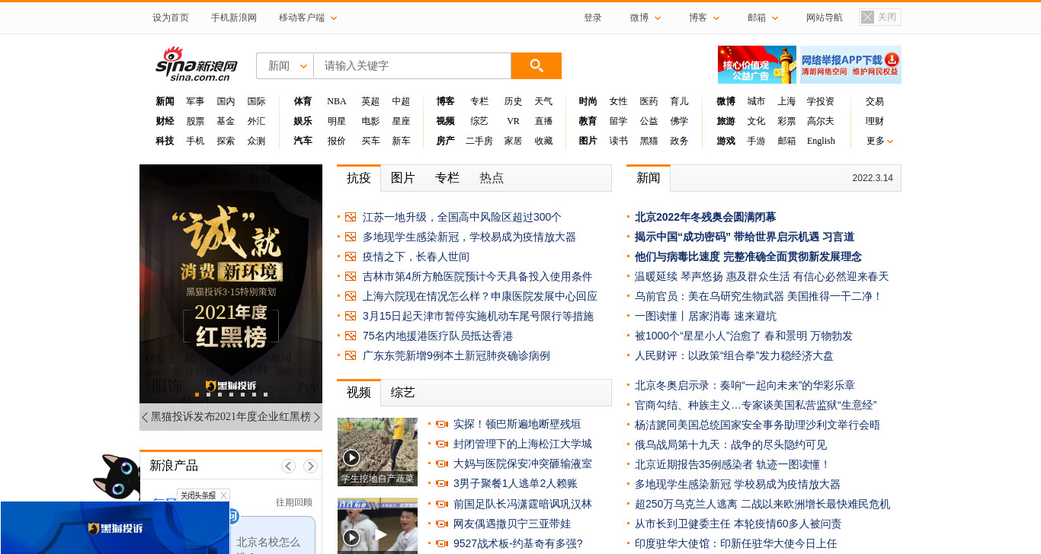The width and height of the screenshot is (1041, 554).
Task: Switch to the 专栏 tab
Action: point(447,178)
